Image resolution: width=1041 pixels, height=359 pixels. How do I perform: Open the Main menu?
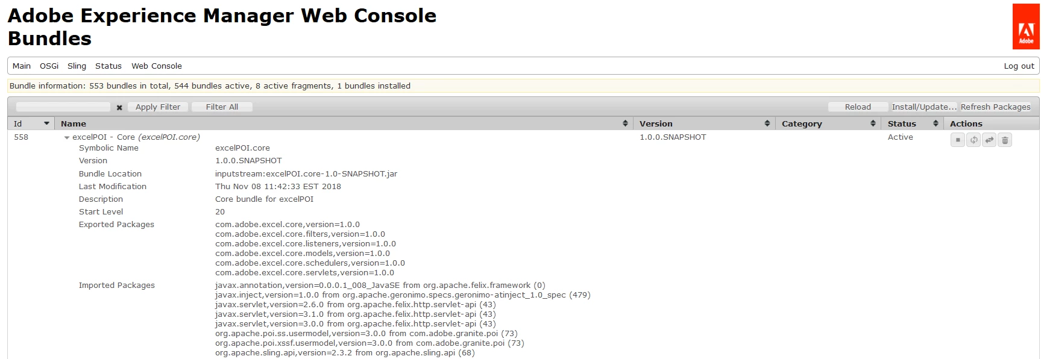click(22, 66)
